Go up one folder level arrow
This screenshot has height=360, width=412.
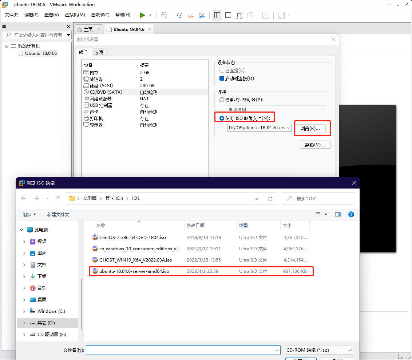click(58, 198)
